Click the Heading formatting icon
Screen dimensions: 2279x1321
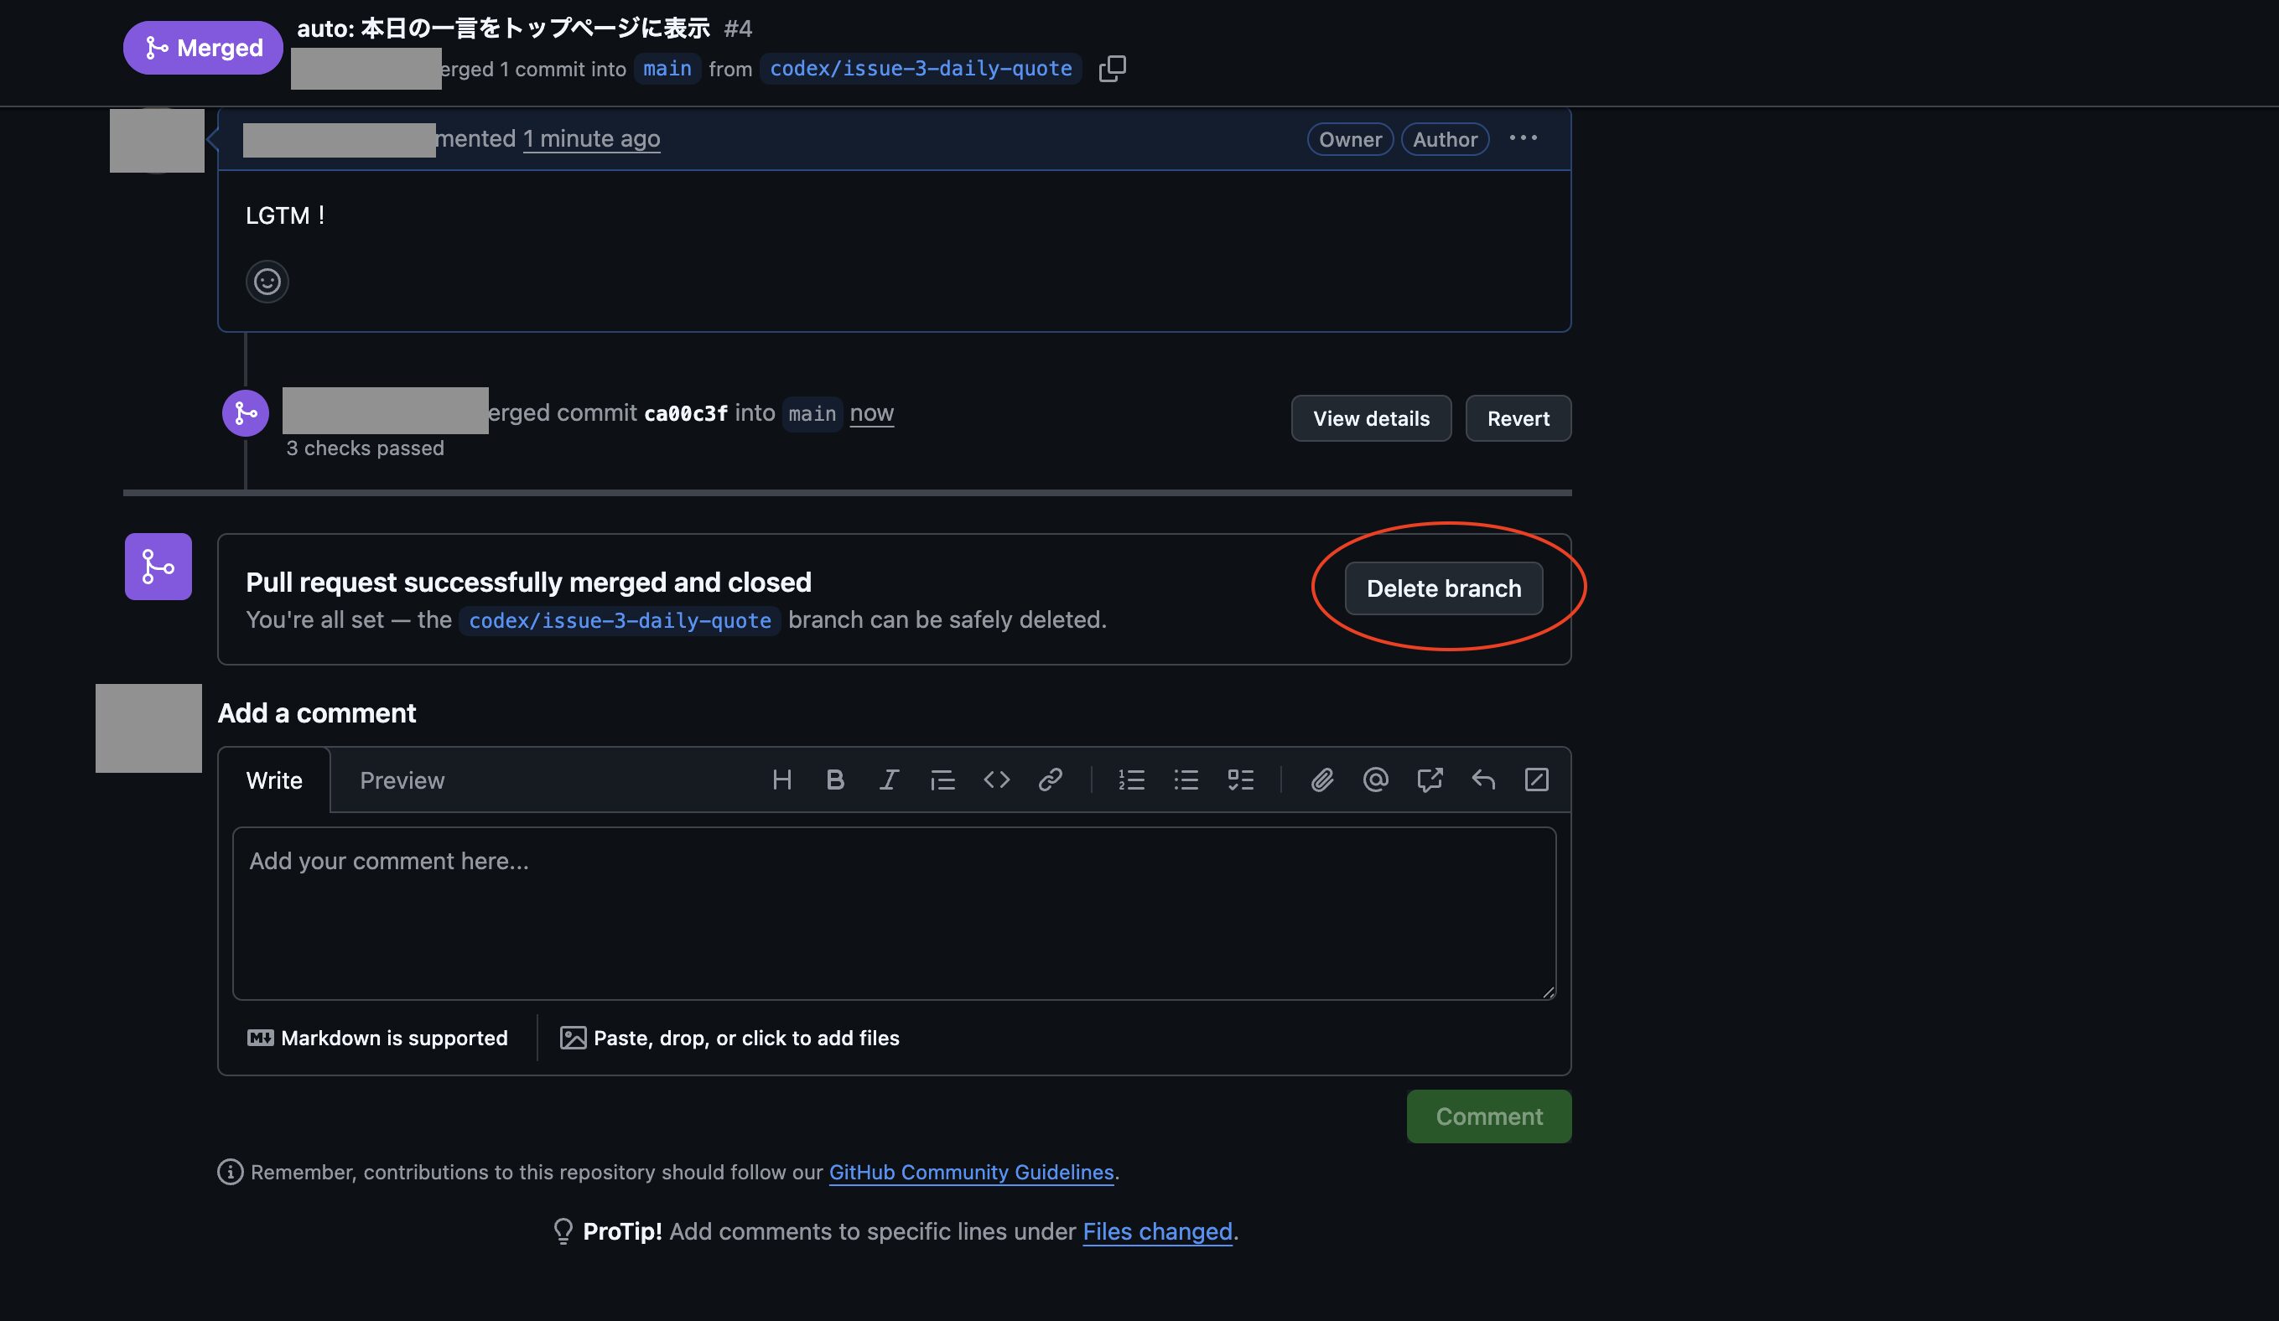pyautogui.click(x=781, y=780)
